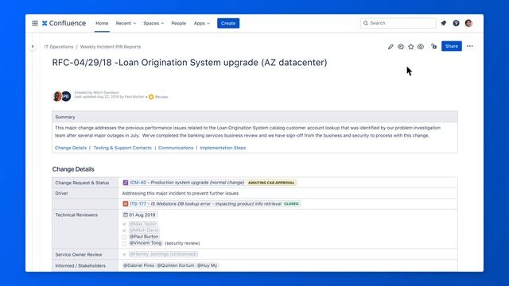Expand the left sidebar arrow
This screenshot has width=509, height=286.
33,46
